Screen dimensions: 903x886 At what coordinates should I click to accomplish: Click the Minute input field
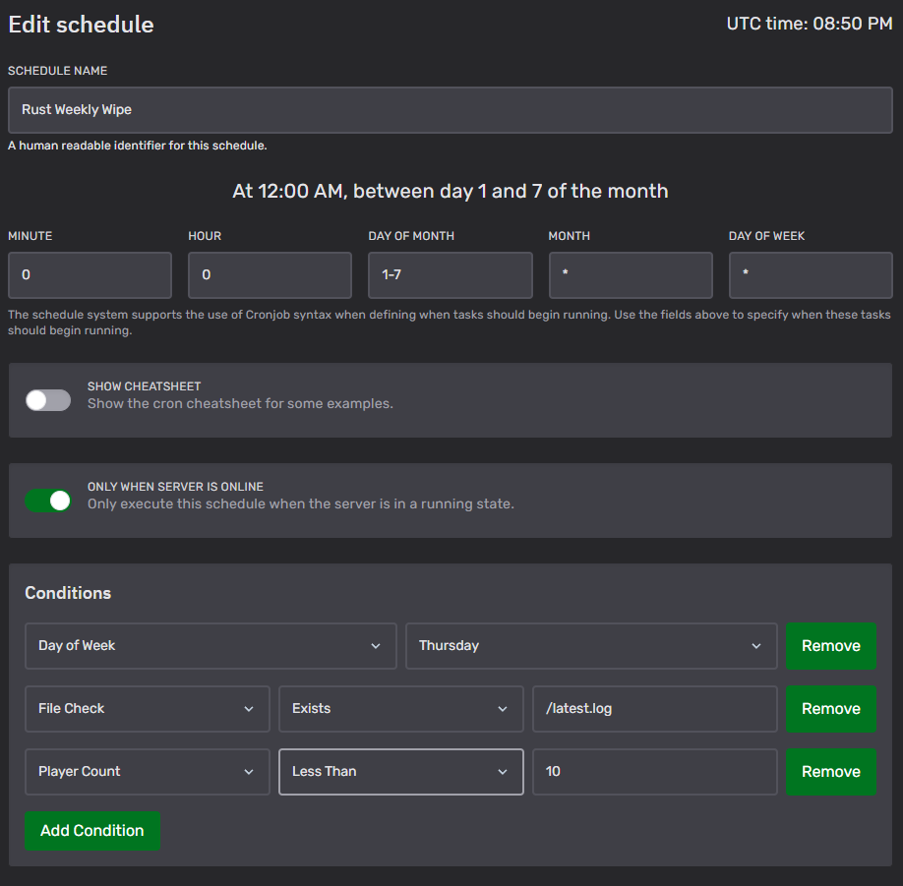point(90,274)
